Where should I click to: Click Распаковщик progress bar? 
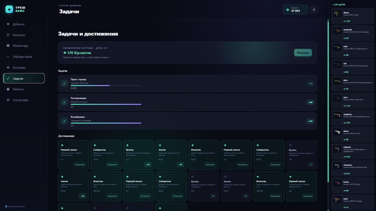point(106,104)
